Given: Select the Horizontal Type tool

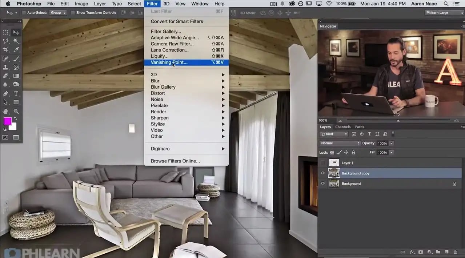Looking at the screenshot, I should coord(16,93).
